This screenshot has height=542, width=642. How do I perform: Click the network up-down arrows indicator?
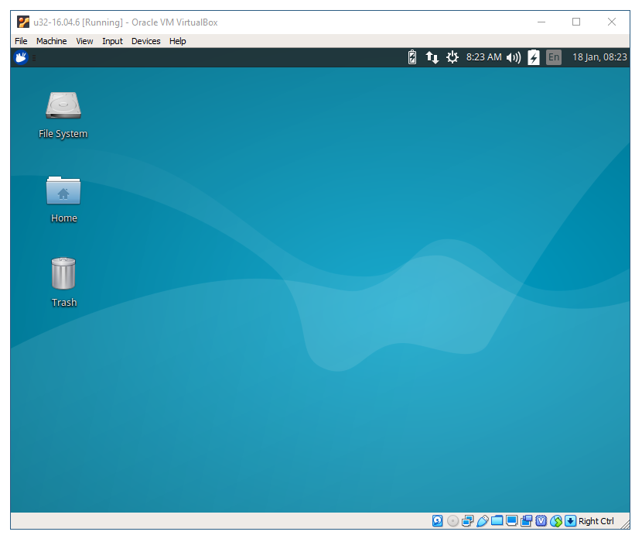[x=432, y=57]
